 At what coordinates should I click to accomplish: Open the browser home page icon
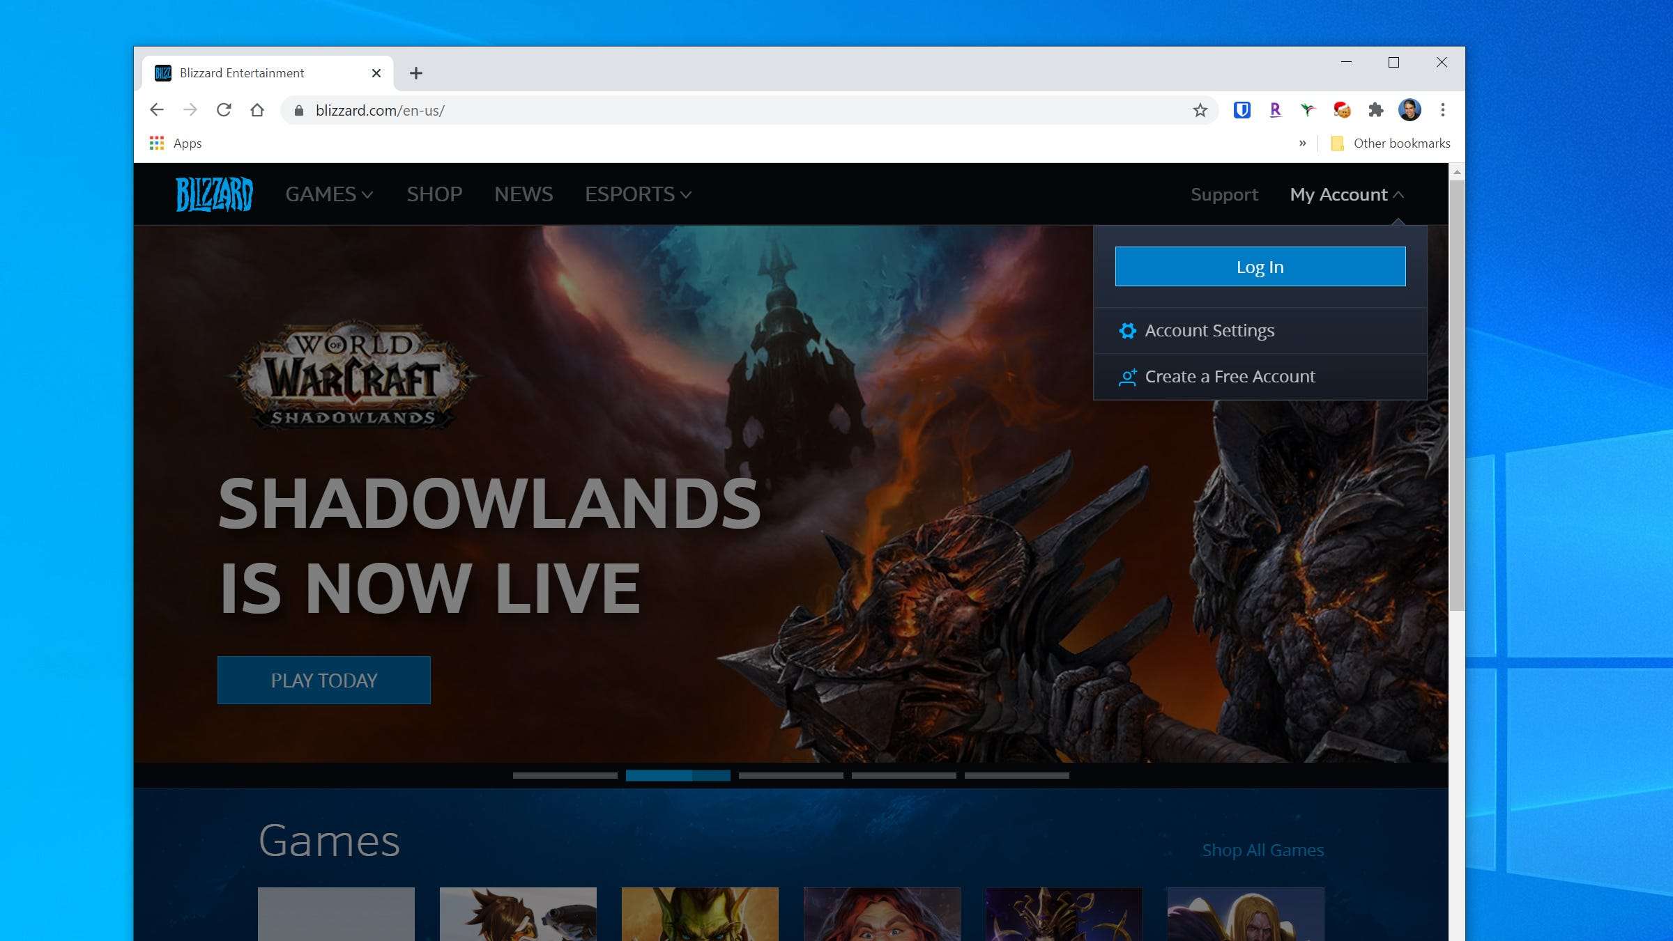[x=257, y=110]
